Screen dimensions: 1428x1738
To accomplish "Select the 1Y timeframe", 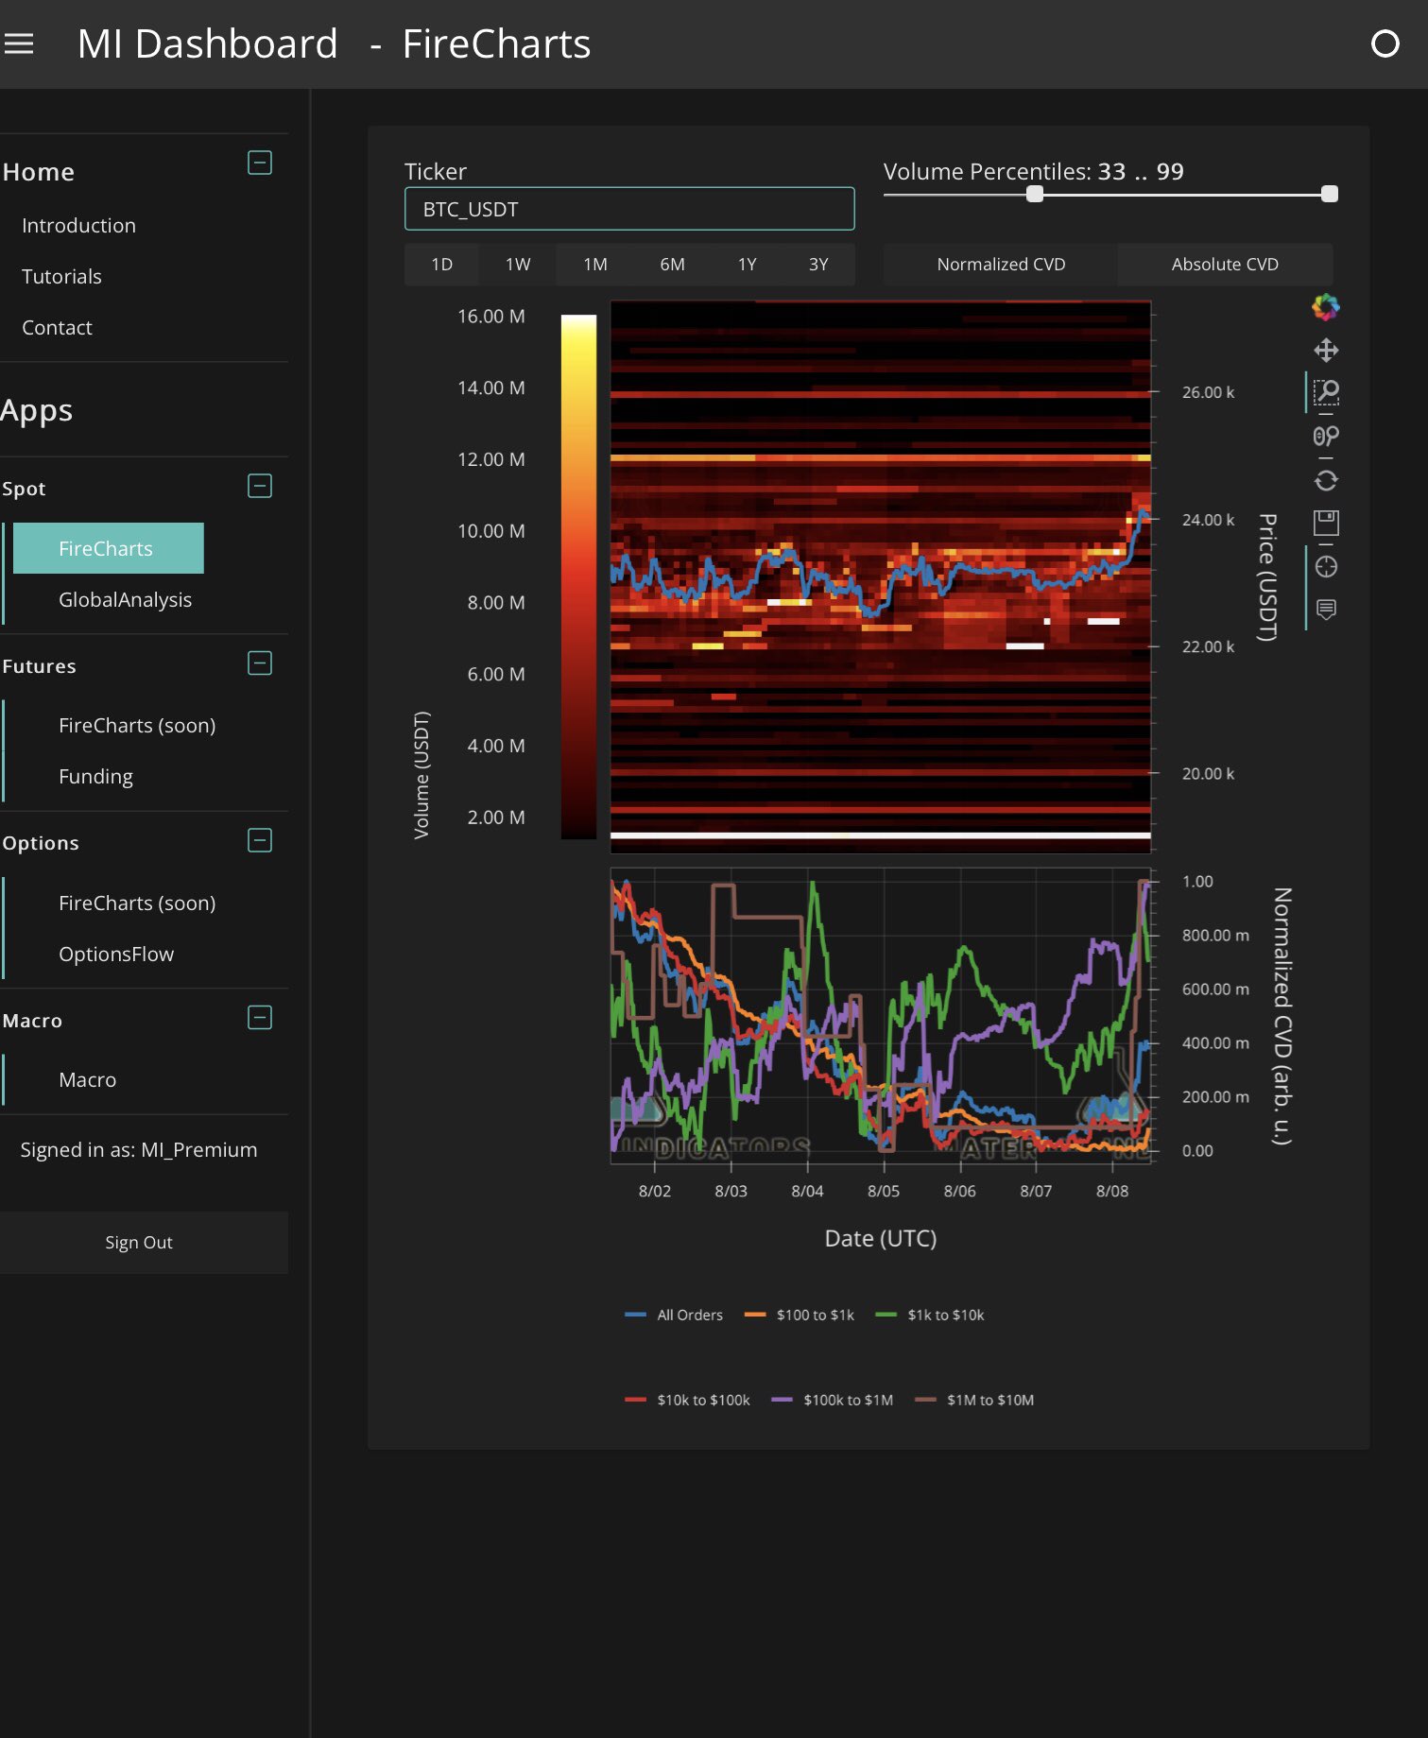I will [x=748, y=265].
